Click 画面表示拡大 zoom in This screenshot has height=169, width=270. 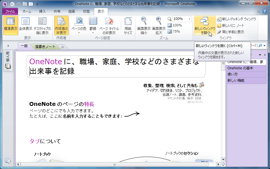pyautogui.click(x=159, y=26)
